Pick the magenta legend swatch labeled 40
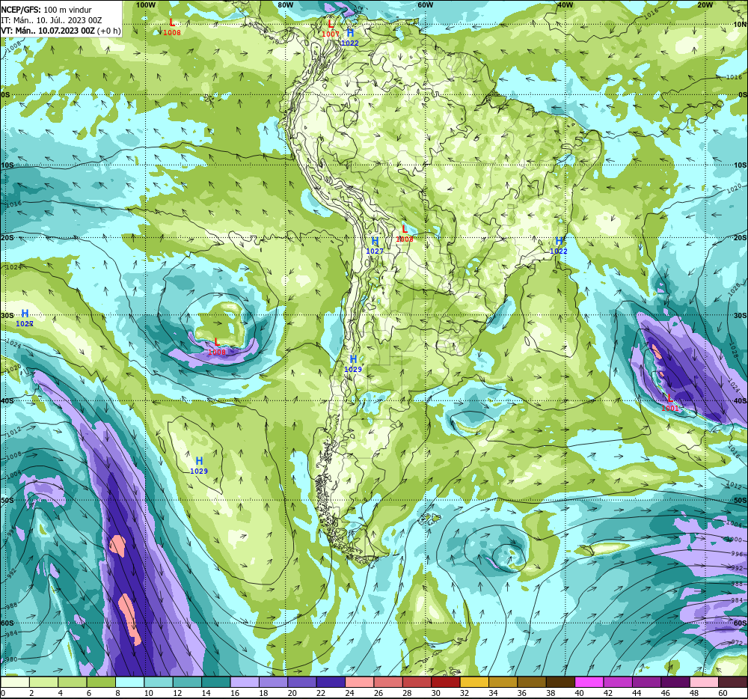 [x=589, y=682]
